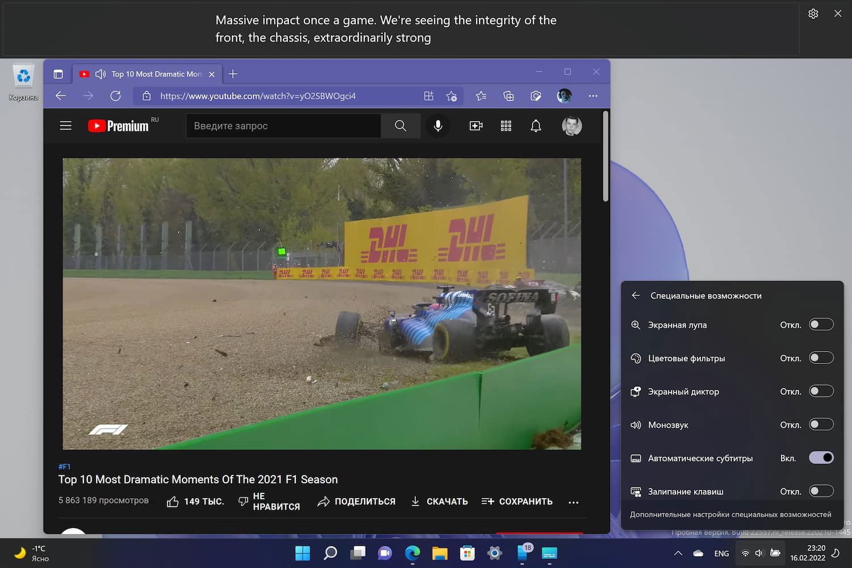The image size is (852, 568).
Task: Open the #F1 hashtag link
Action: 64,467
